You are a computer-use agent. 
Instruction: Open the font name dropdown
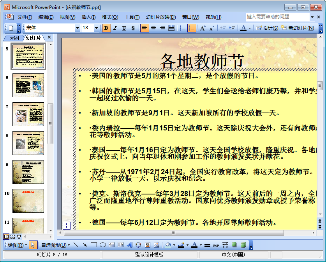78,28
